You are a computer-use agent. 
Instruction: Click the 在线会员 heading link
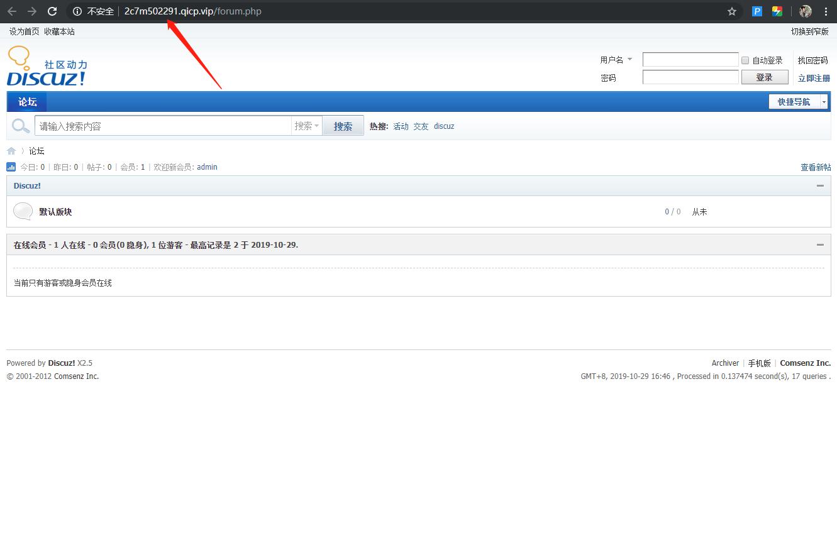[30, 245]
